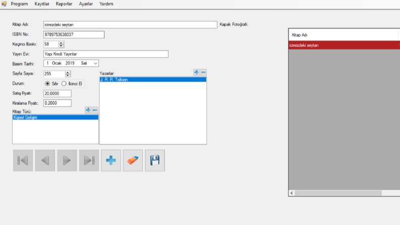Image resolution: width=400 pixels, height=225 pixels.
Task: Click the Kiralama Fiyatı input field
Action: coord(58,103)
